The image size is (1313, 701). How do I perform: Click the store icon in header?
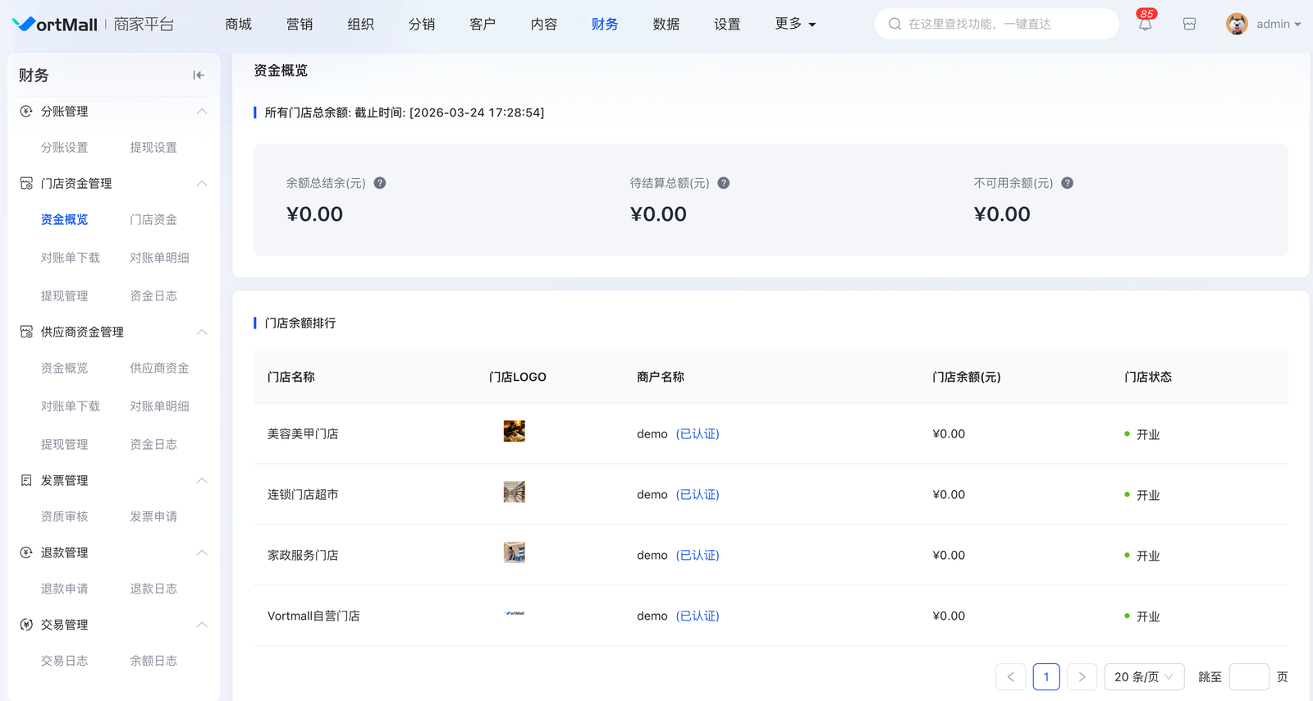1189,25
